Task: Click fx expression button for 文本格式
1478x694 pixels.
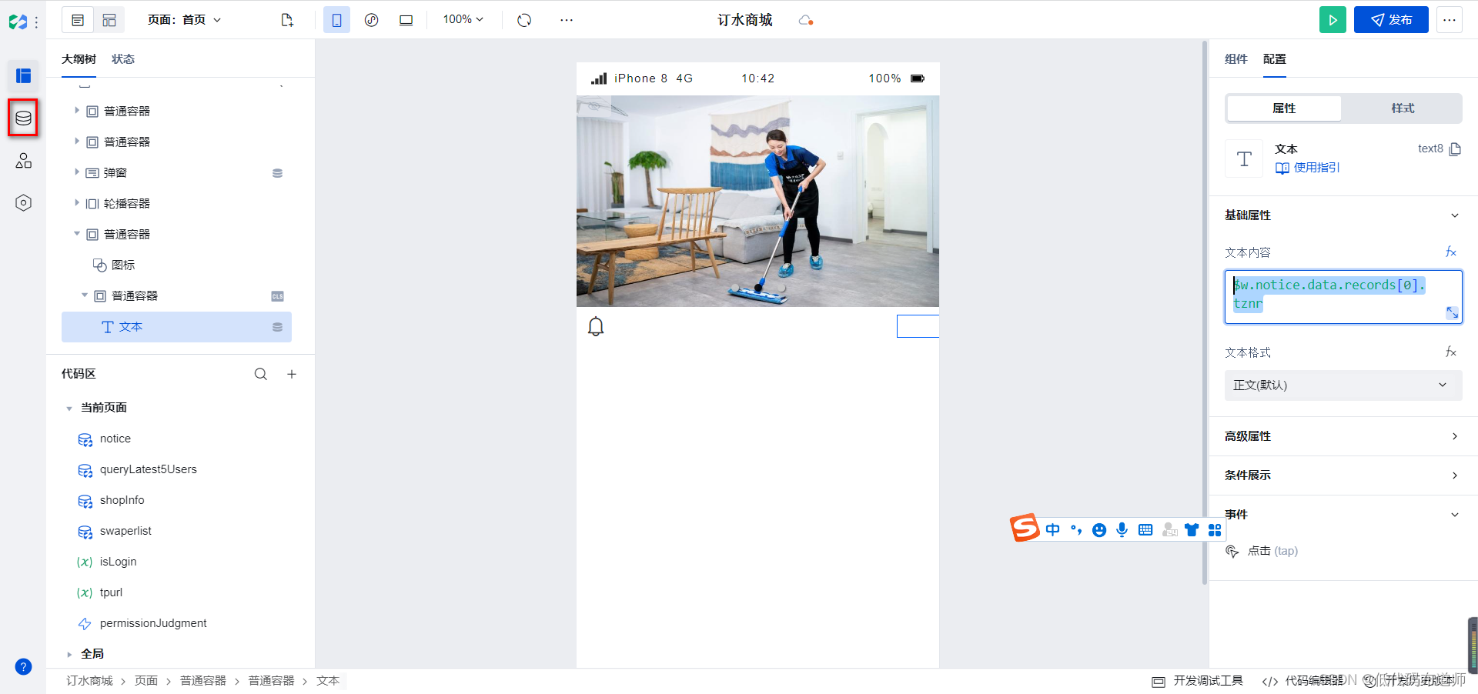Action: [1451, 352]
